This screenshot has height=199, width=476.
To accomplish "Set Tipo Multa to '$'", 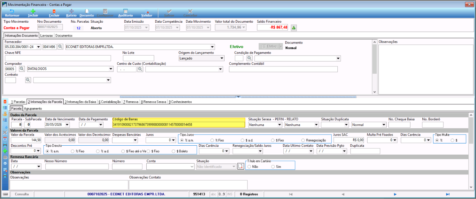I will tap(454, 140).
